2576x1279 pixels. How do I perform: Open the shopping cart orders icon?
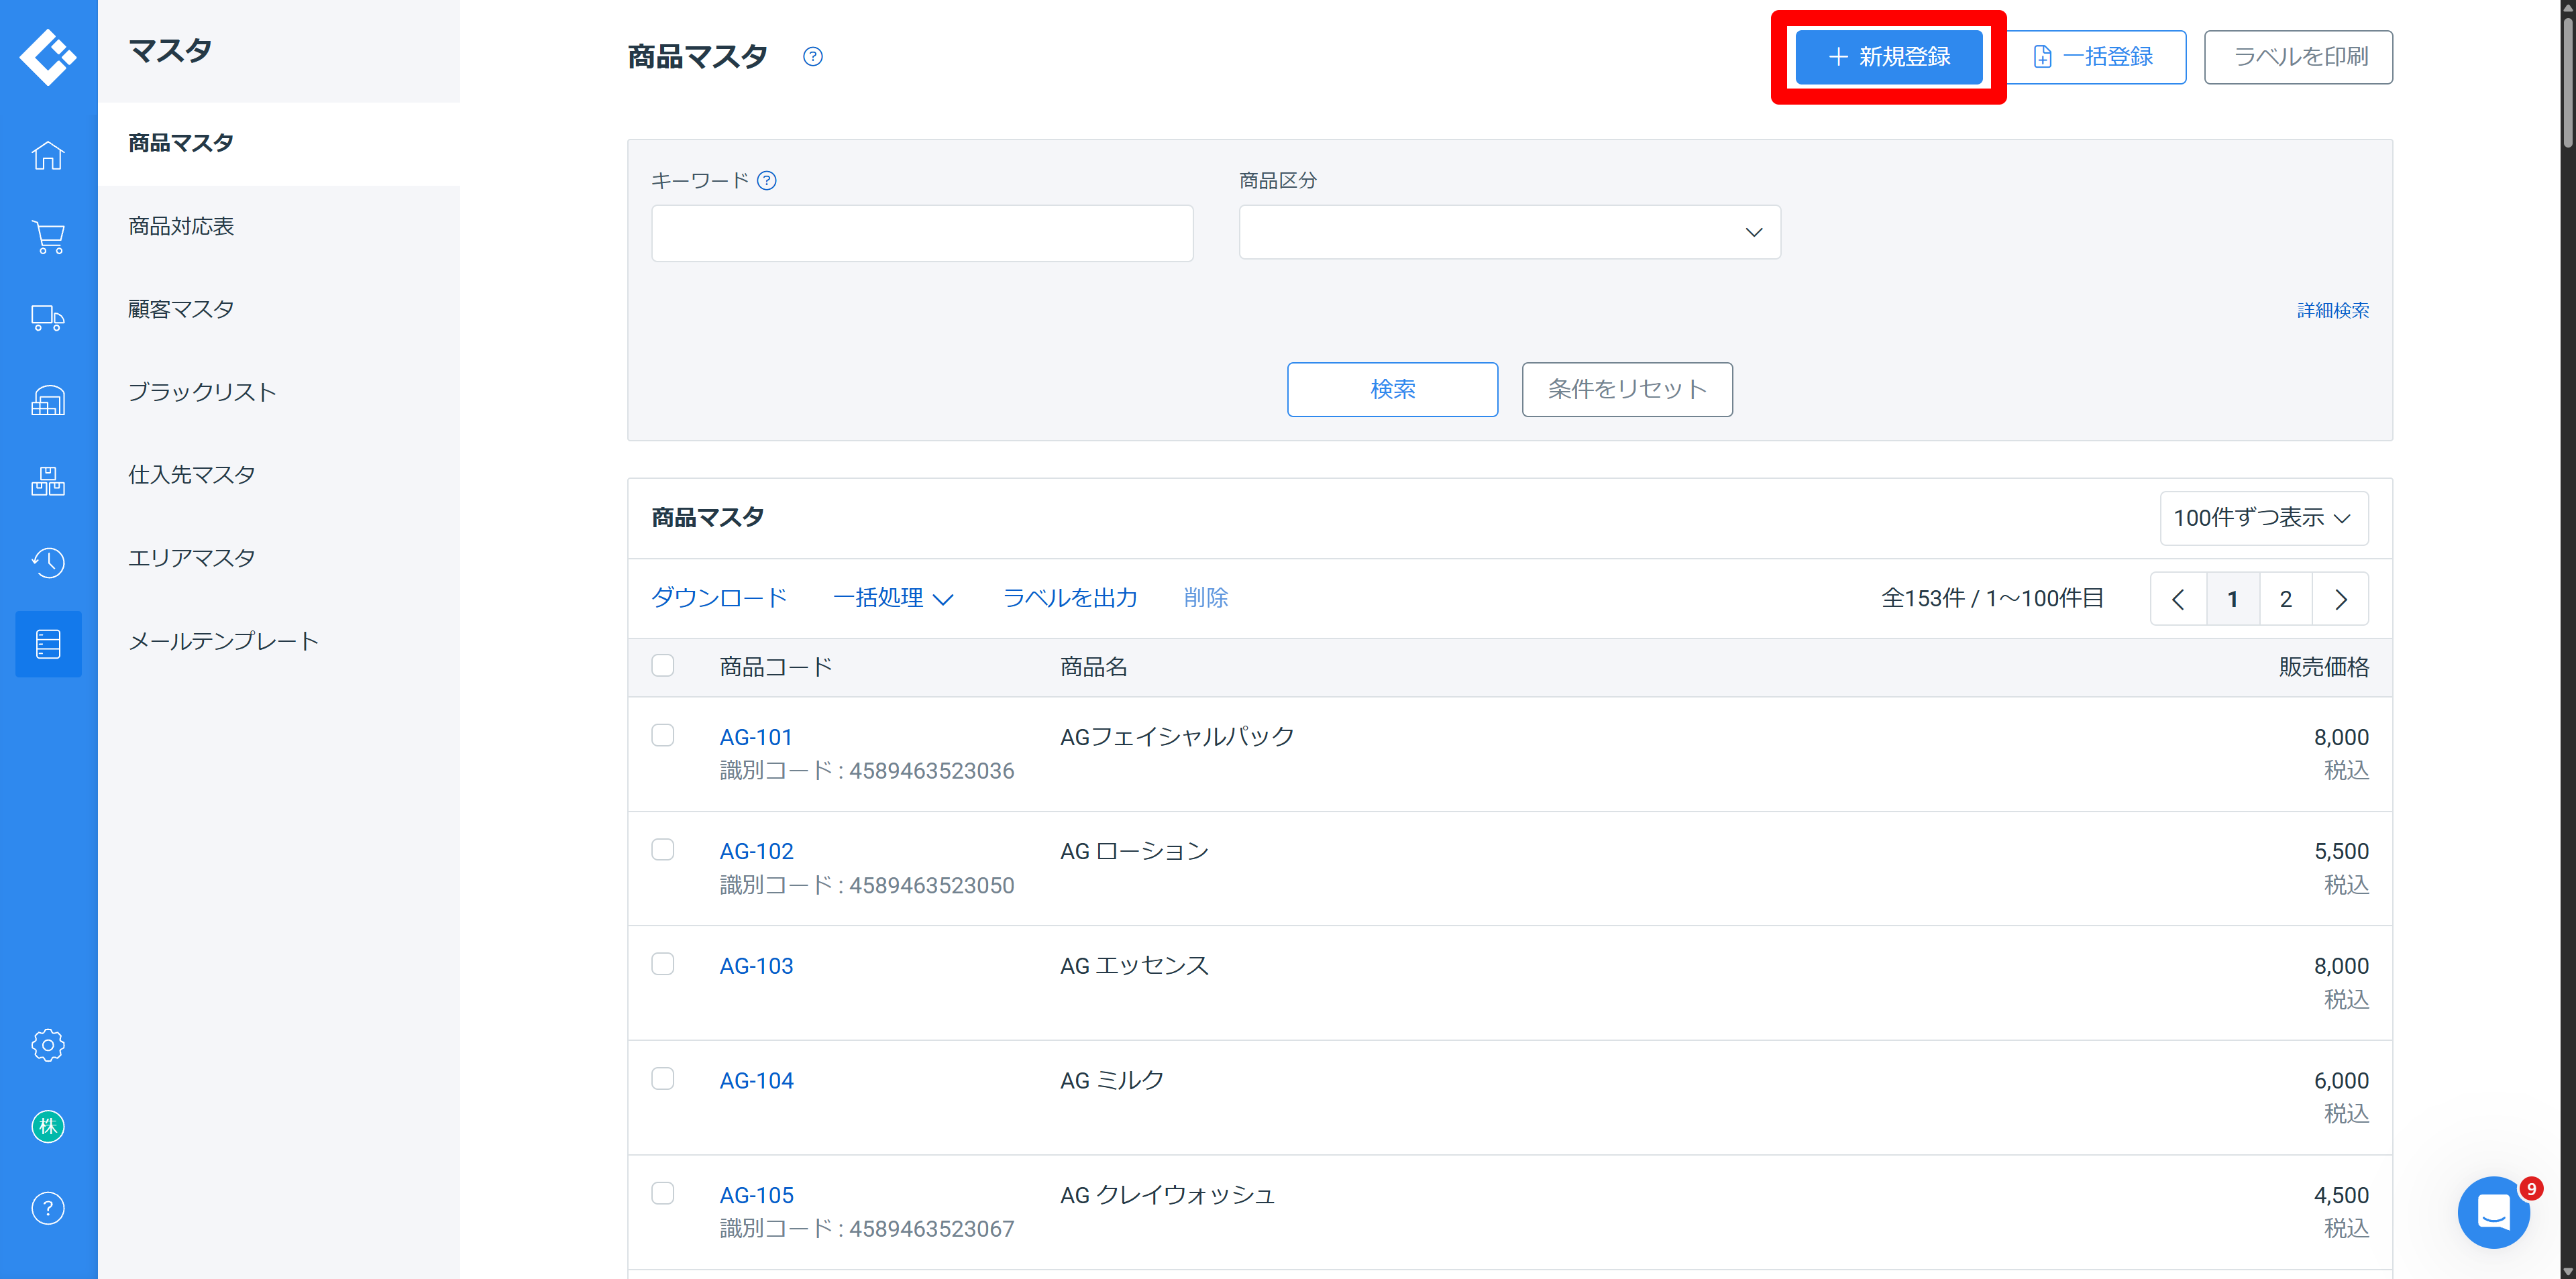click(x=48, y=237)
